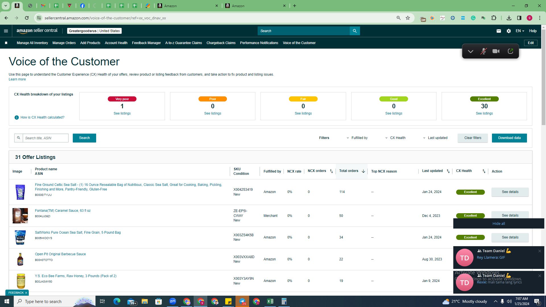Click the Seller Central top search field
This screenshot has width=546, height=307.
(304, 31)
